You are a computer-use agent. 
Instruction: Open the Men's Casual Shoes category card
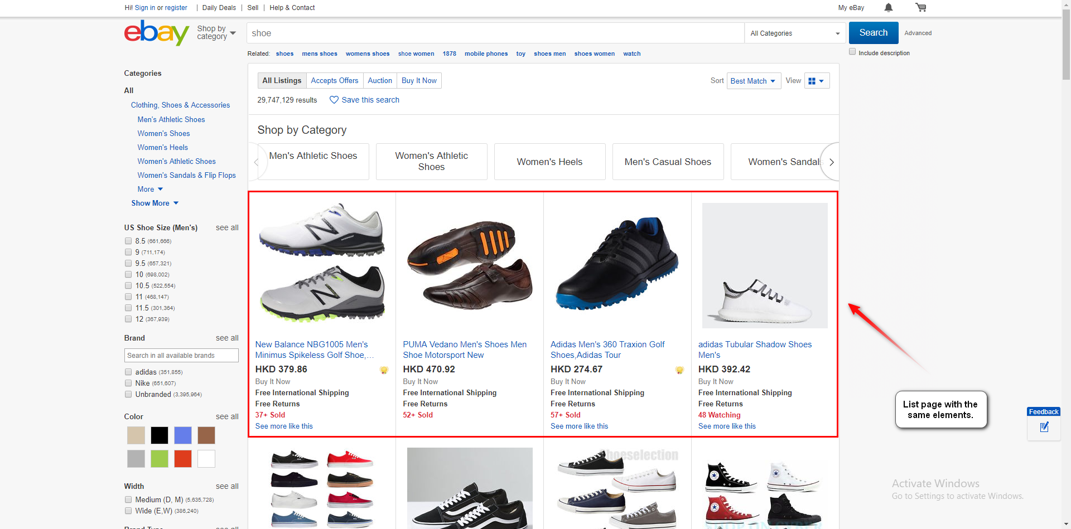click(668, 162)
